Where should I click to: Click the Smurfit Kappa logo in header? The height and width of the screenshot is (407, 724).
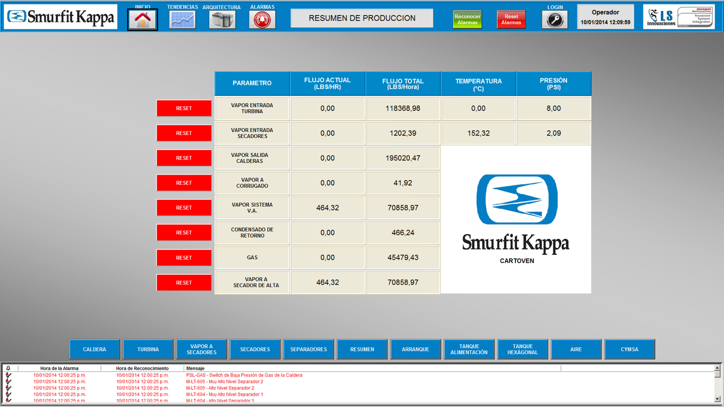tap(60, 17)
